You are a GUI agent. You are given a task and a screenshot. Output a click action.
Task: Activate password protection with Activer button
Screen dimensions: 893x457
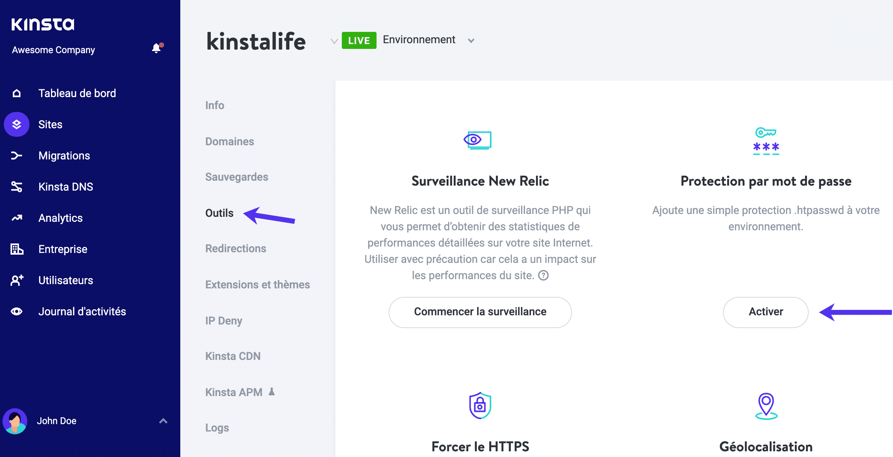[766, 311]
